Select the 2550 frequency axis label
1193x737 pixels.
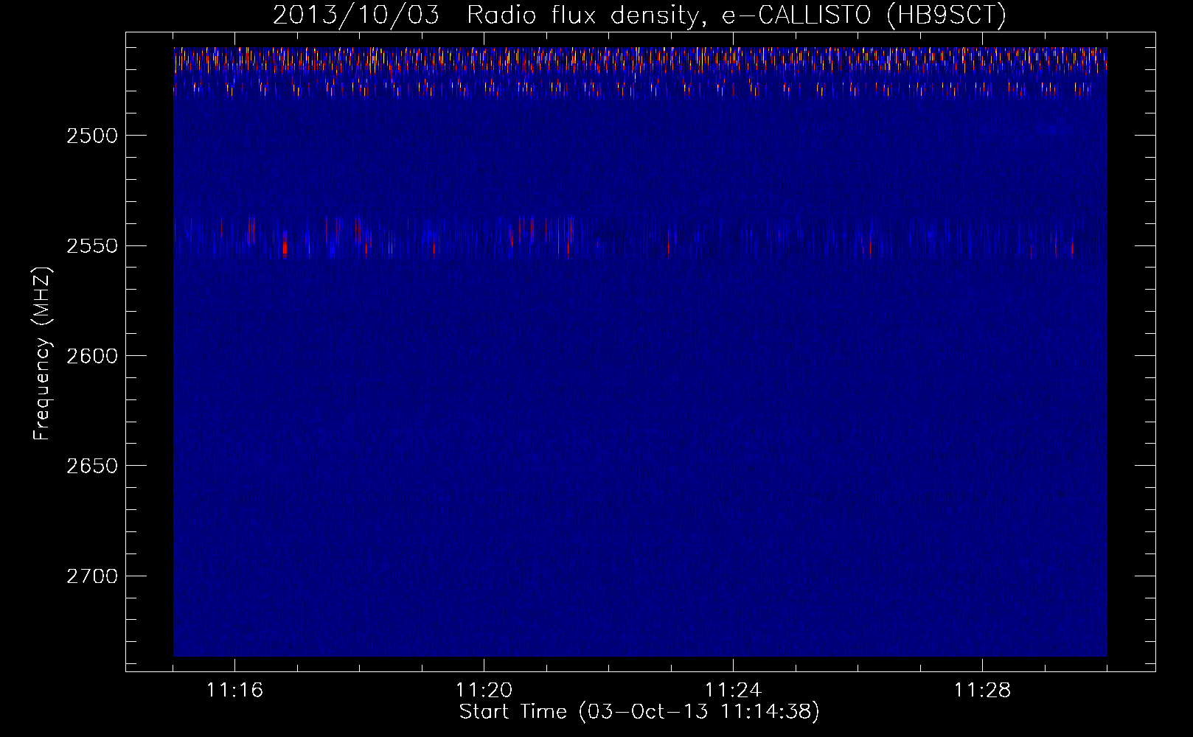[x=91, y=245]
